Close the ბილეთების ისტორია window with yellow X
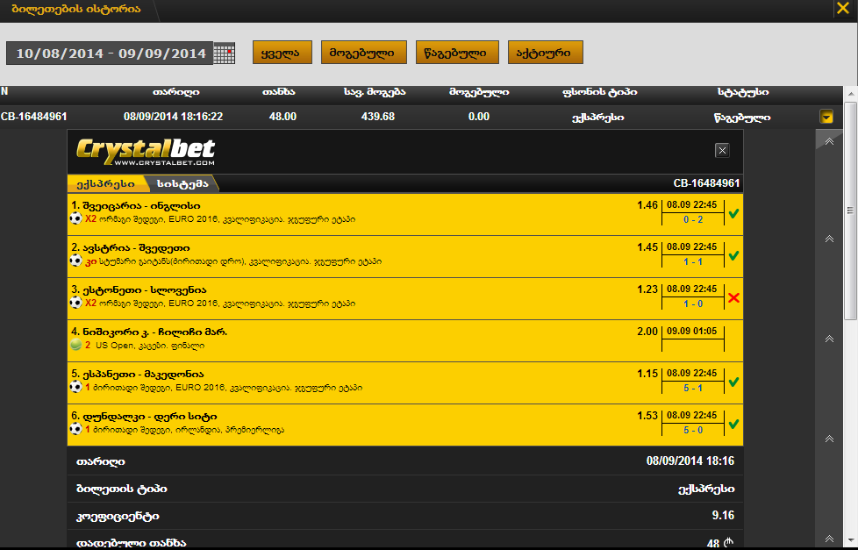Screen dimensions: 858x550 pos(843,8)
